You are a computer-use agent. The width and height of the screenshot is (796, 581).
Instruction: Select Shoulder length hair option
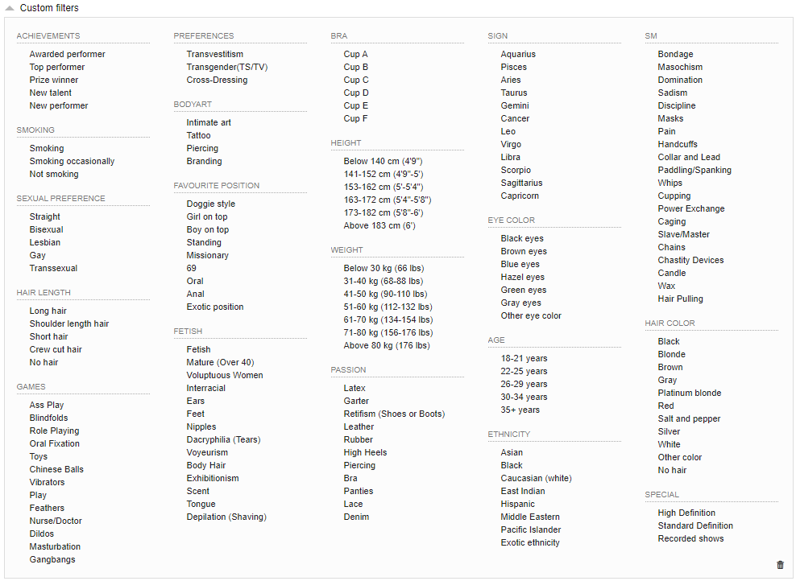click(68, 324)
